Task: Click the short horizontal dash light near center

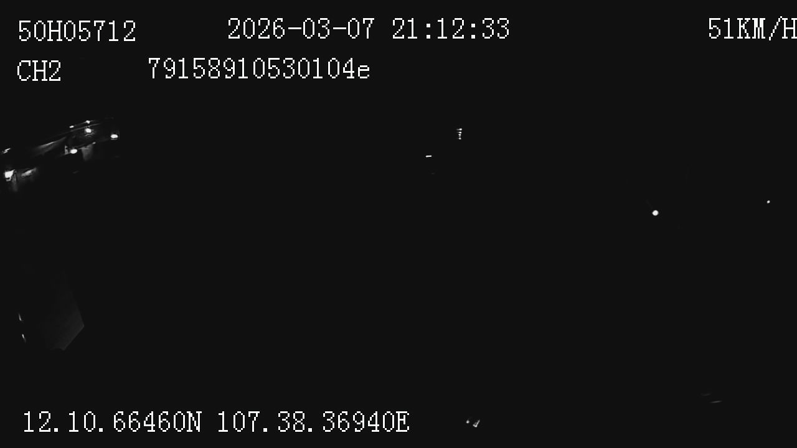Action: (x=428, y=156)
